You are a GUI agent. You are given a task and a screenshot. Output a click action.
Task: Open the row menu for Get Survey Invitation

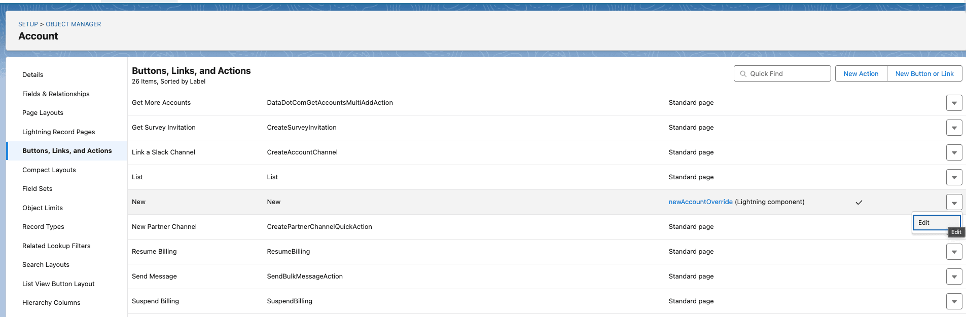pyautogui.click(x=954, y=128)
